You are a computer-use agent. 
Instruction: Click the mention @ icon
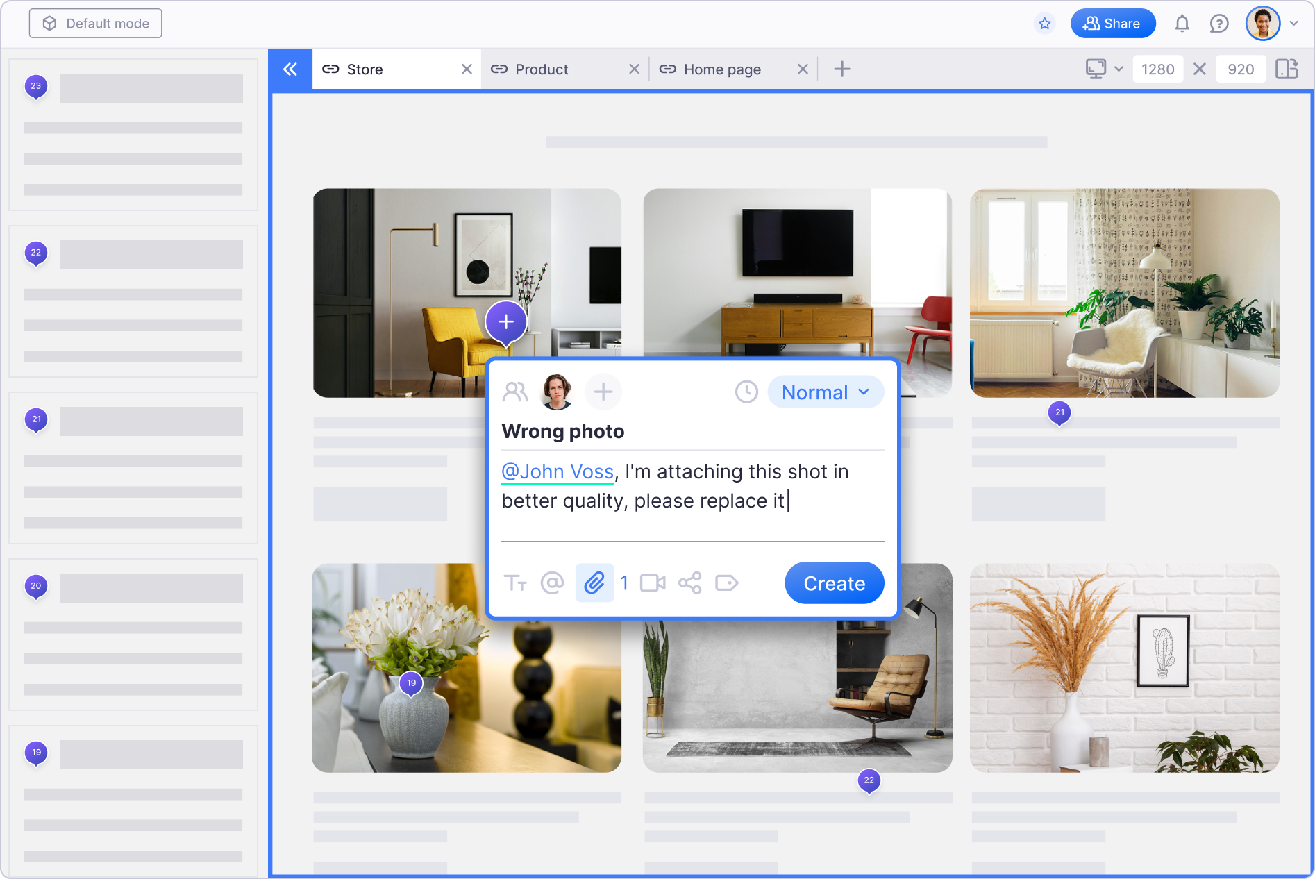[x=552, y=583]
